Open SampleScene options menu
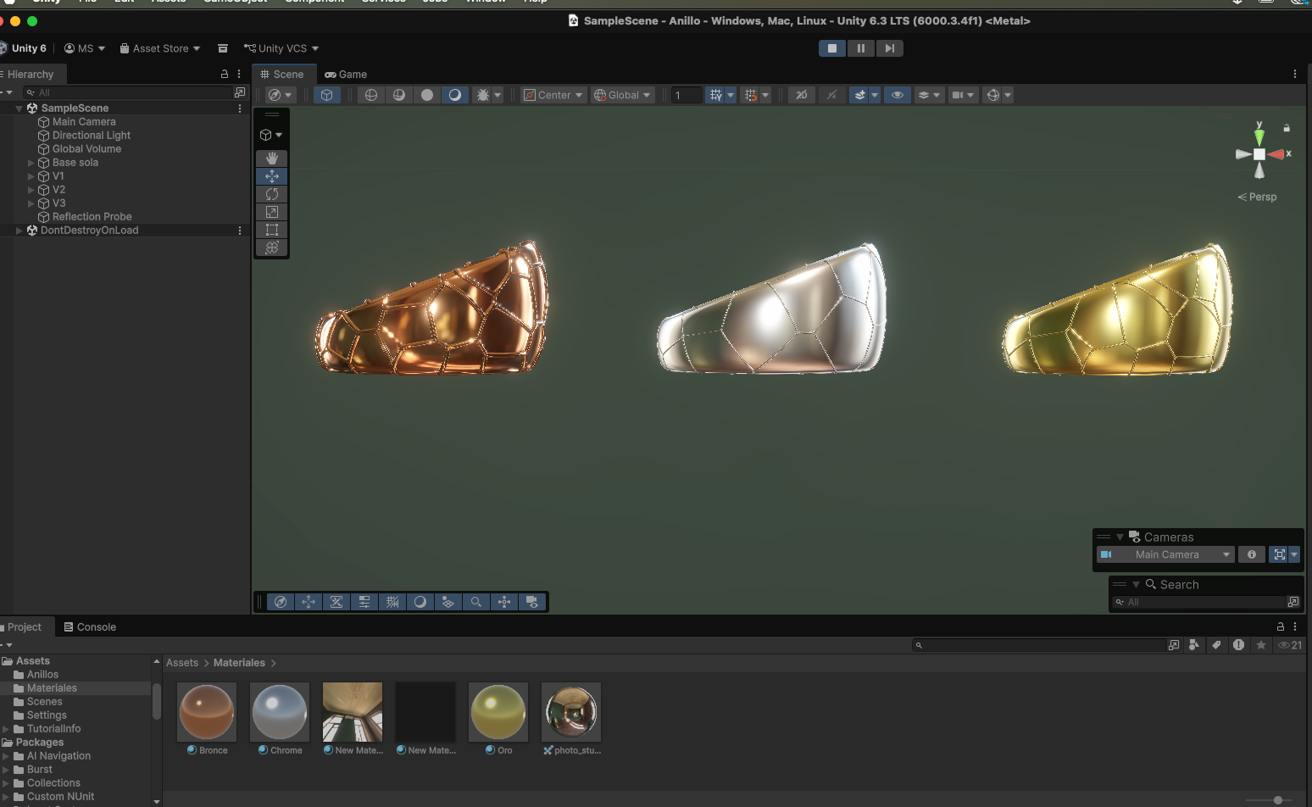This screenshot has height=807, width=1312. [240, 109]
